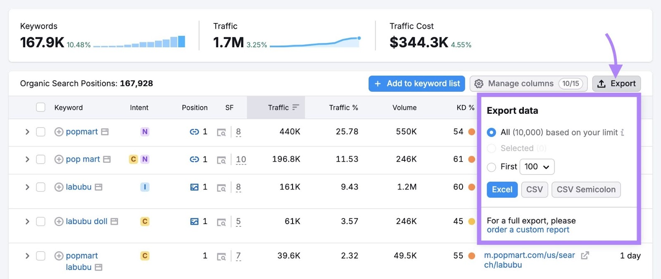Choose CSV Semicolon export format

pos(585,190)
